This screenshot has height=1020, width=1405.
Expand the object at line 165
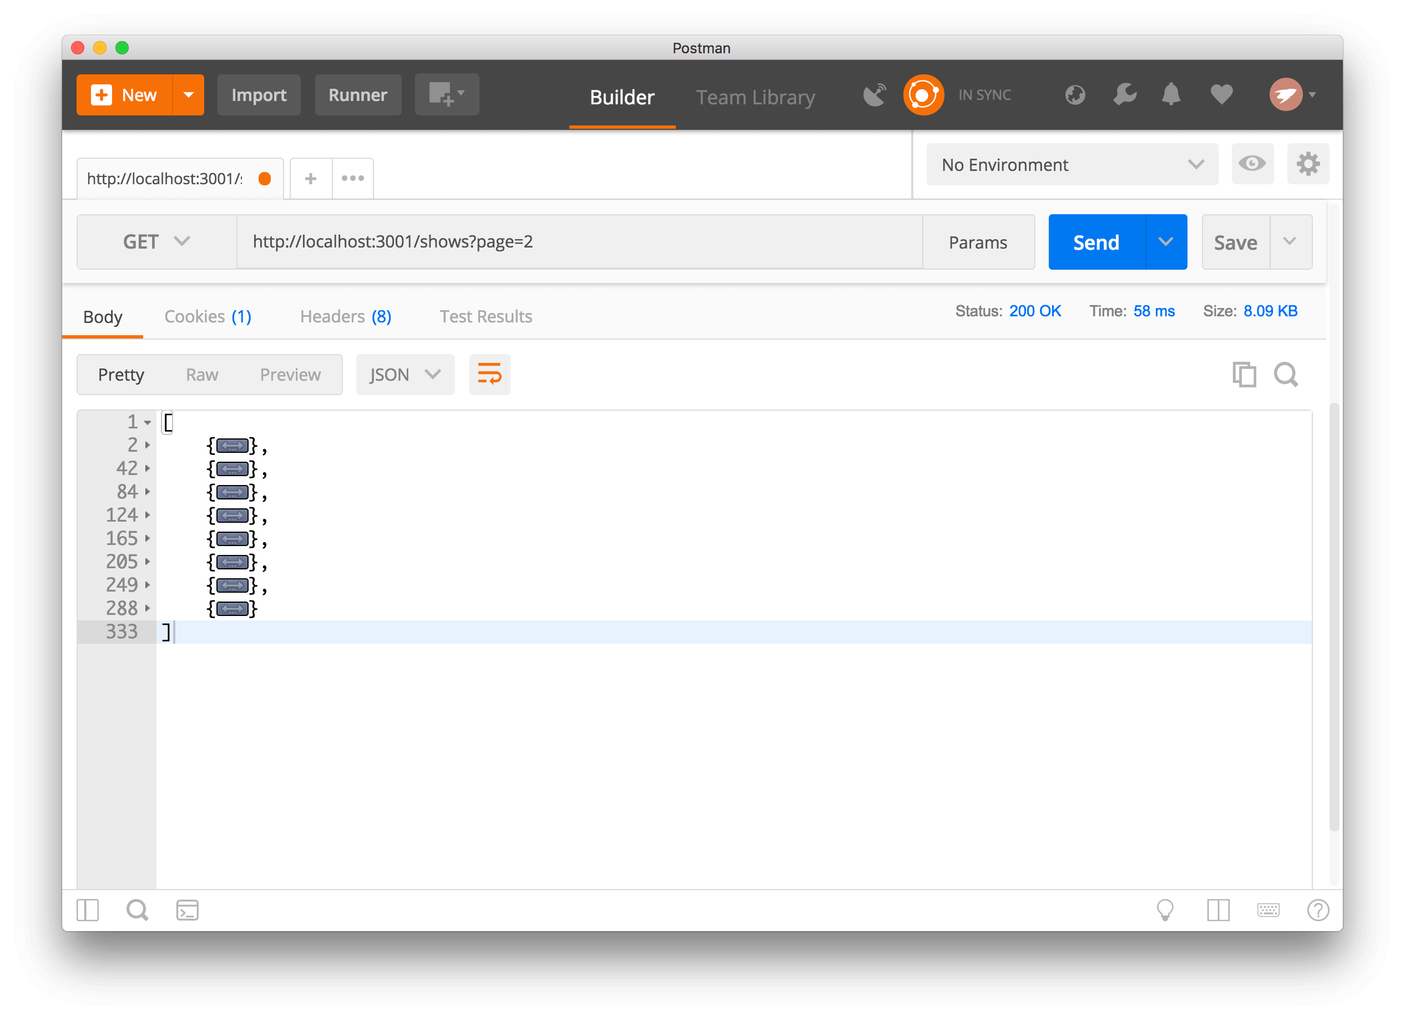pyautogui.click(x=148, y=538)
